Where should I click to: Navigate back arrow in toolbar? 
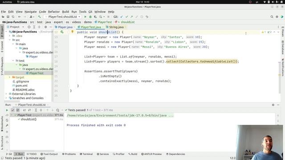tap(20, 17)
